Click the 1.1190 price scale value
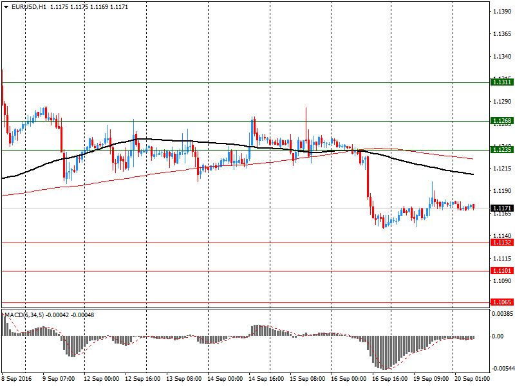 pyautogui.click(x=502, y=190)
